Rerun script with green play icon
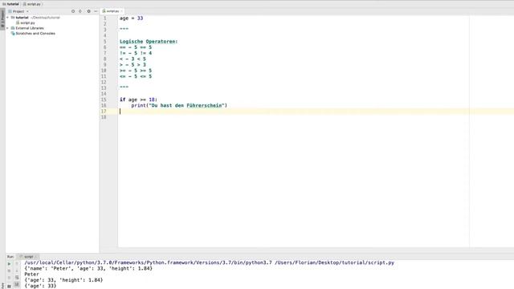Image resolution: width=514 pixels, height=289 pixels. tap(9, 264)
